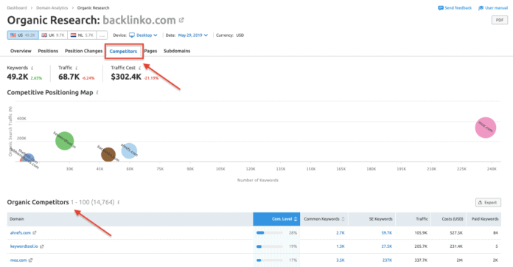
Task: Click moz.com SE keywords value 237K
Action: tap(387, 260)
